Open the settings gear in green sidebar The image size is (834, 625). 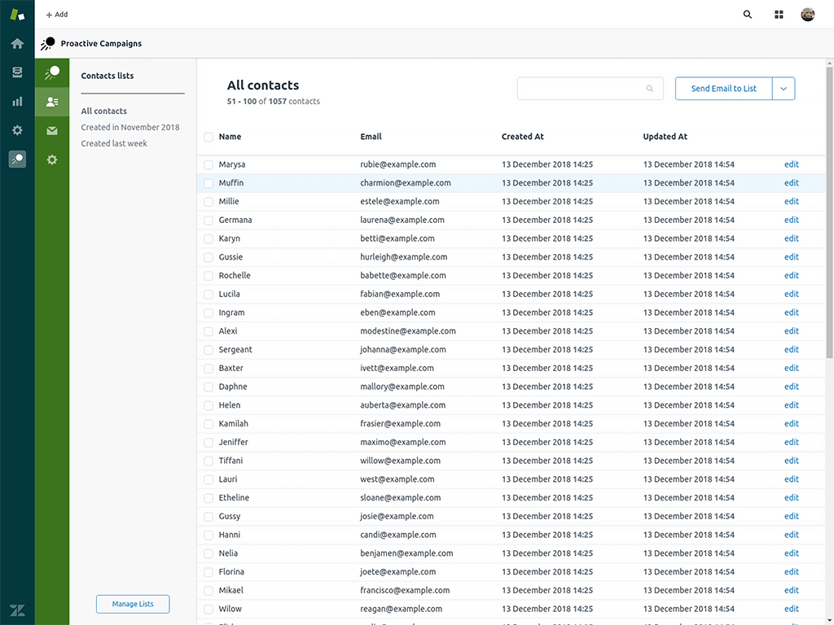coord(52,160)
